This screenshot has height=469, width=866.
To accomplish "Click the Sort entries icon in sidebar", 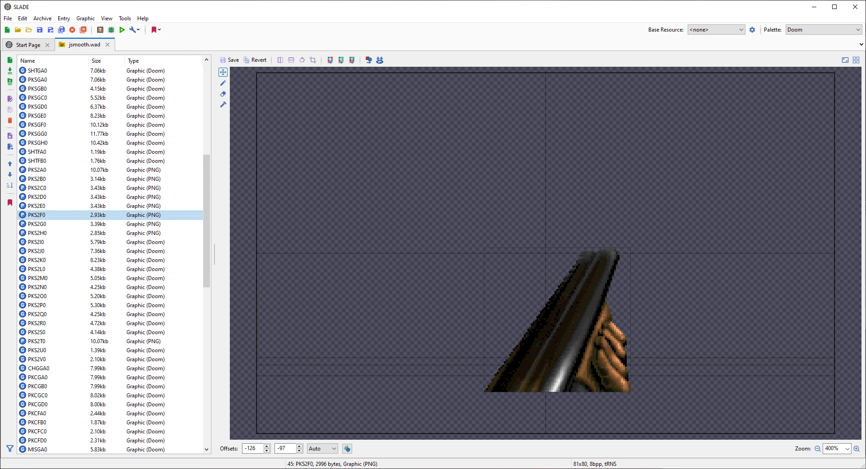I will [x=10, y=185].
